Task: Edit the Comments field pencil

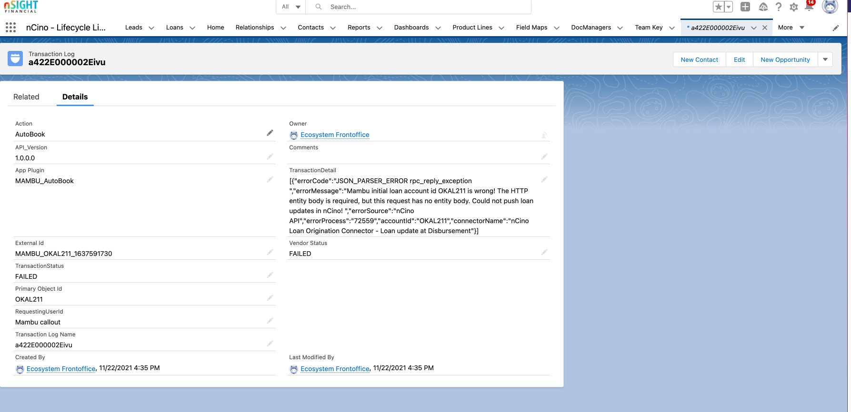Action: point(544,157)
